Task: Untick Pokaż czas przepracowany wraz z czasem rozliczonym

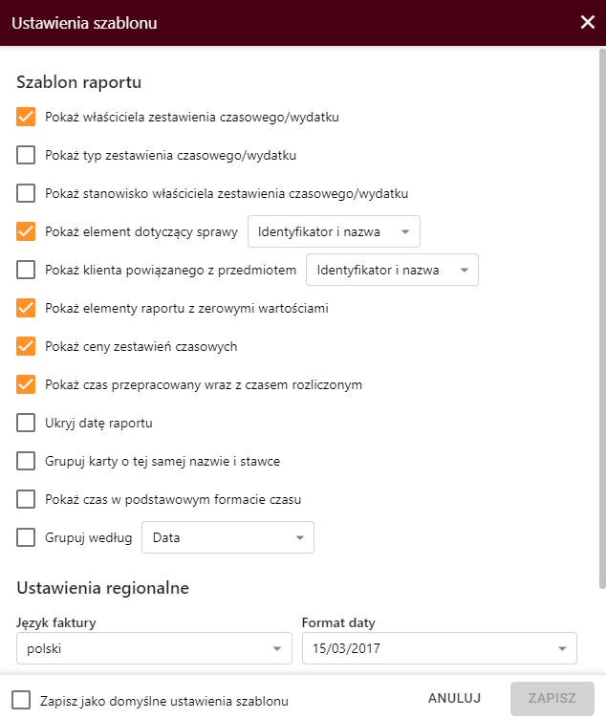Action: pos(26,384)
